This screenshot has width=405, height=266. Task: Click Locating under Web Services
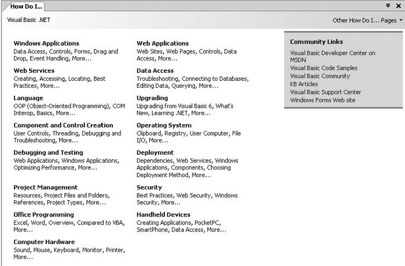tap(79, 79)
